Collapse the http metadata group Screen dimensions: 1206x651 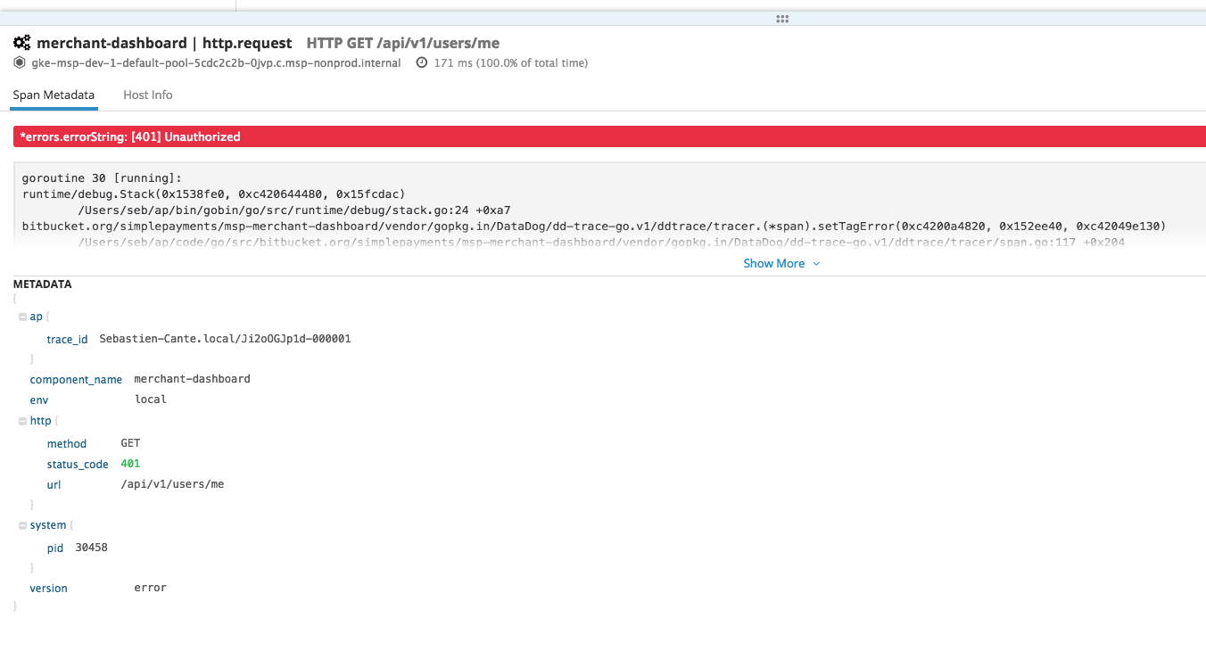21,421
